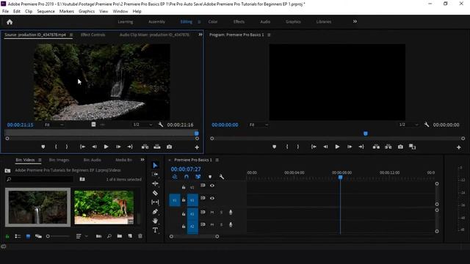The image size is (470, 264).
Task: Mark Out point in Source monitor
Action: 67,147
